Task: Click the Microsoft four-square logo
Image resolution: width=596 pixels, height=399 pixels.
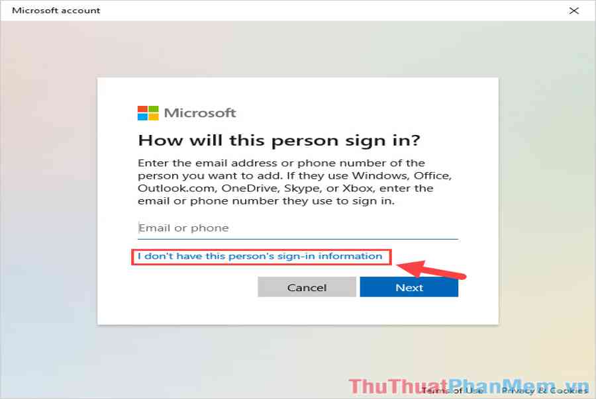Action: 148,113
